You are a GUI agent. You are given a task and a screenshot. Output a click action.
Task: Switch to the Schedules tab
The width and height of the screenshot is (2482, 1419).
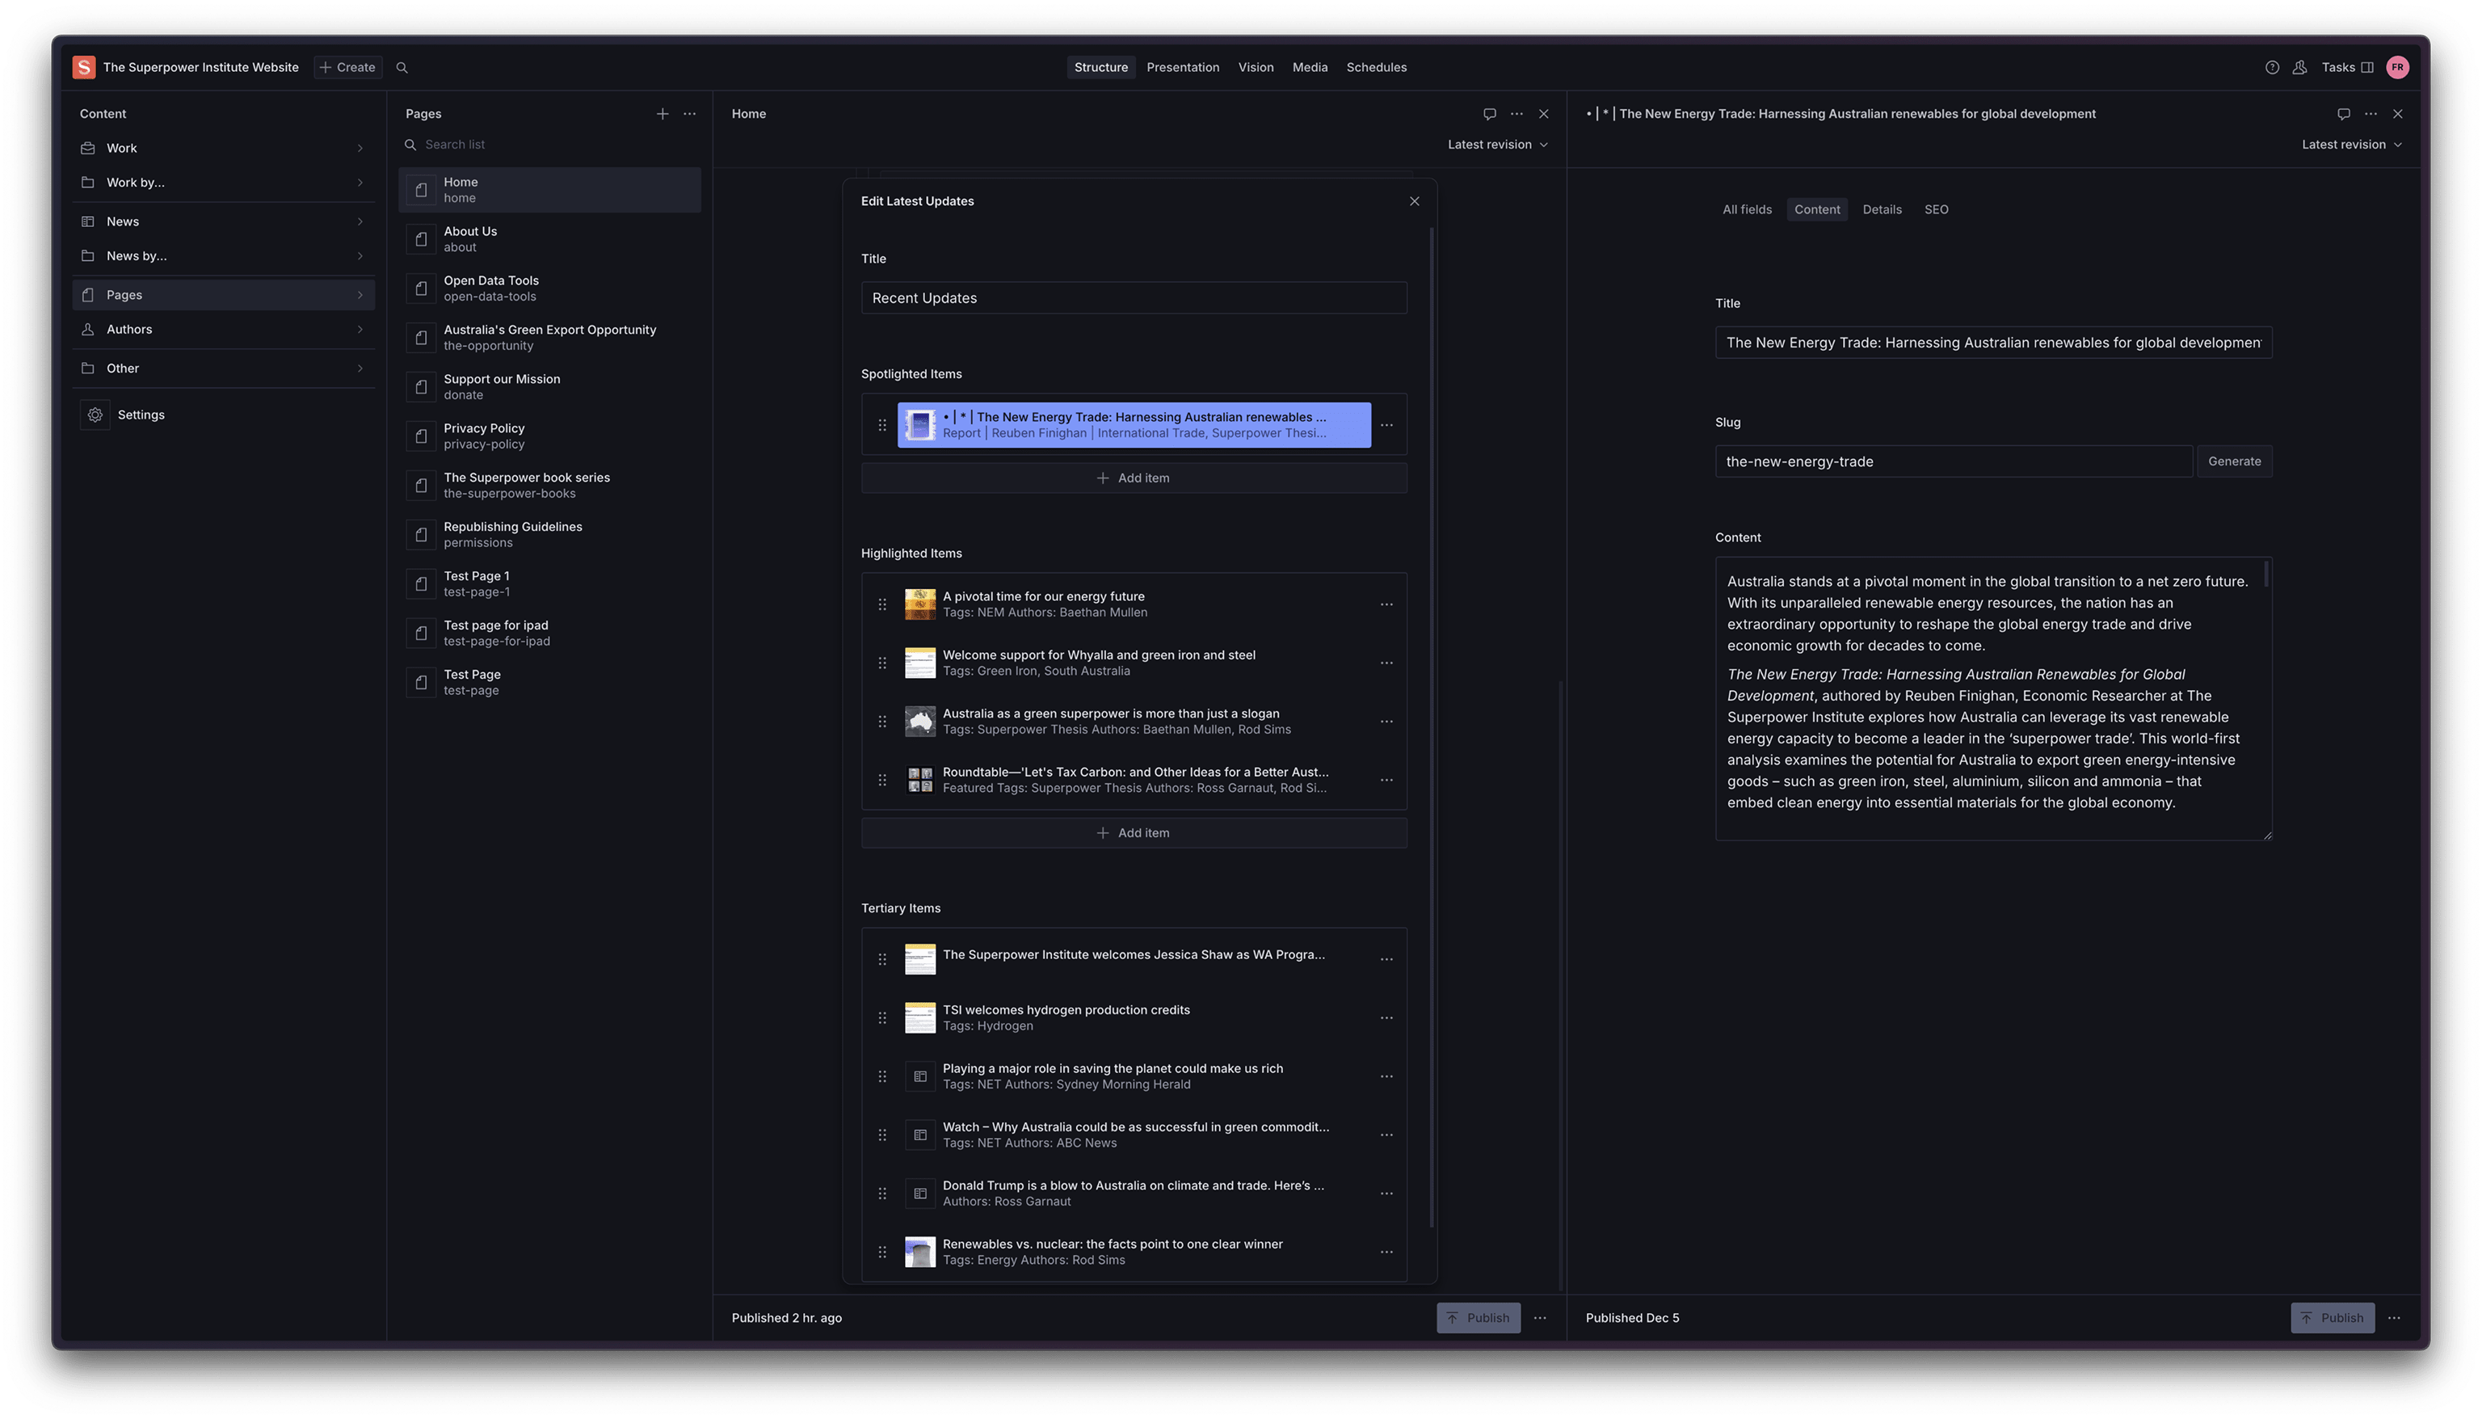coord(1375,67)
